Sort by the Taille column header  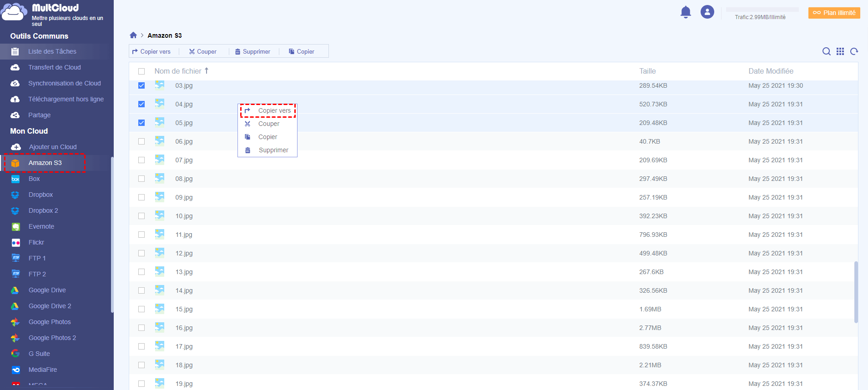(x=647, y=71)
